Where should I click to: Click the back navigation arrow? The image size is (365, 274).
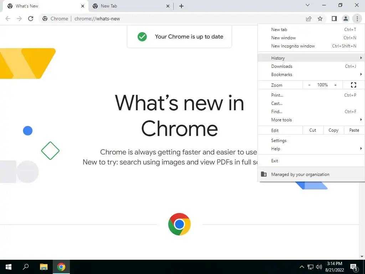pos(8,19)
